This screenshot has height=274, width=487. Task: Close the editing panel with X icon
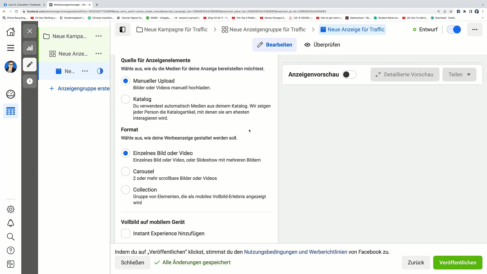click(x=30, y=31)
